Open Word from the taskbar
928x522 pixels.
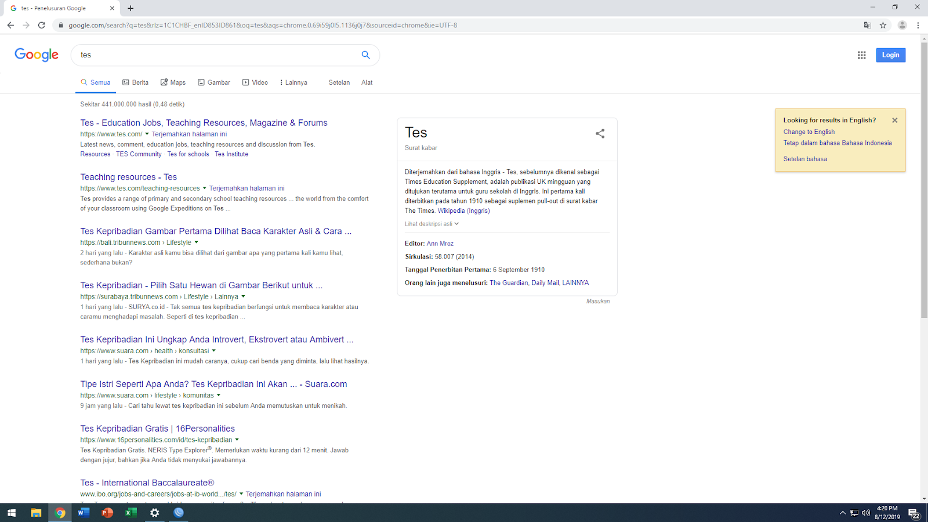click(x=84, y=513)
